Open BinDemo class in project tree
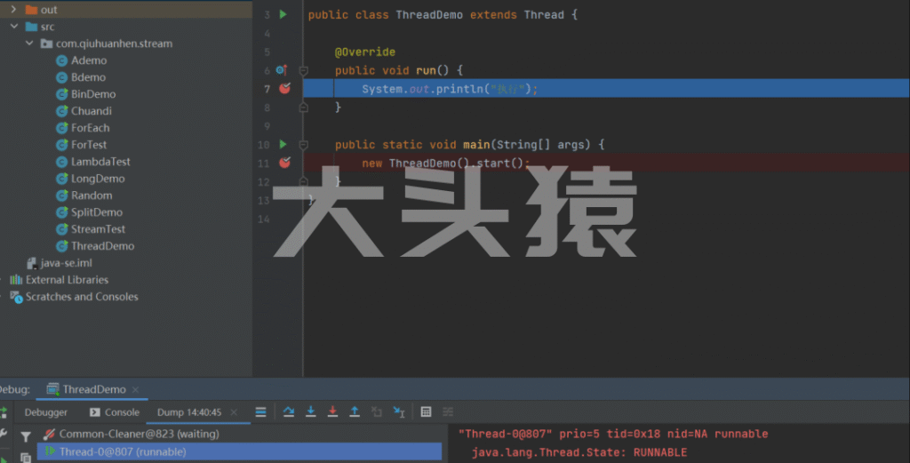The height and width of the screenshot is (463, 910). pyautogui.click(x=92, y=94)
